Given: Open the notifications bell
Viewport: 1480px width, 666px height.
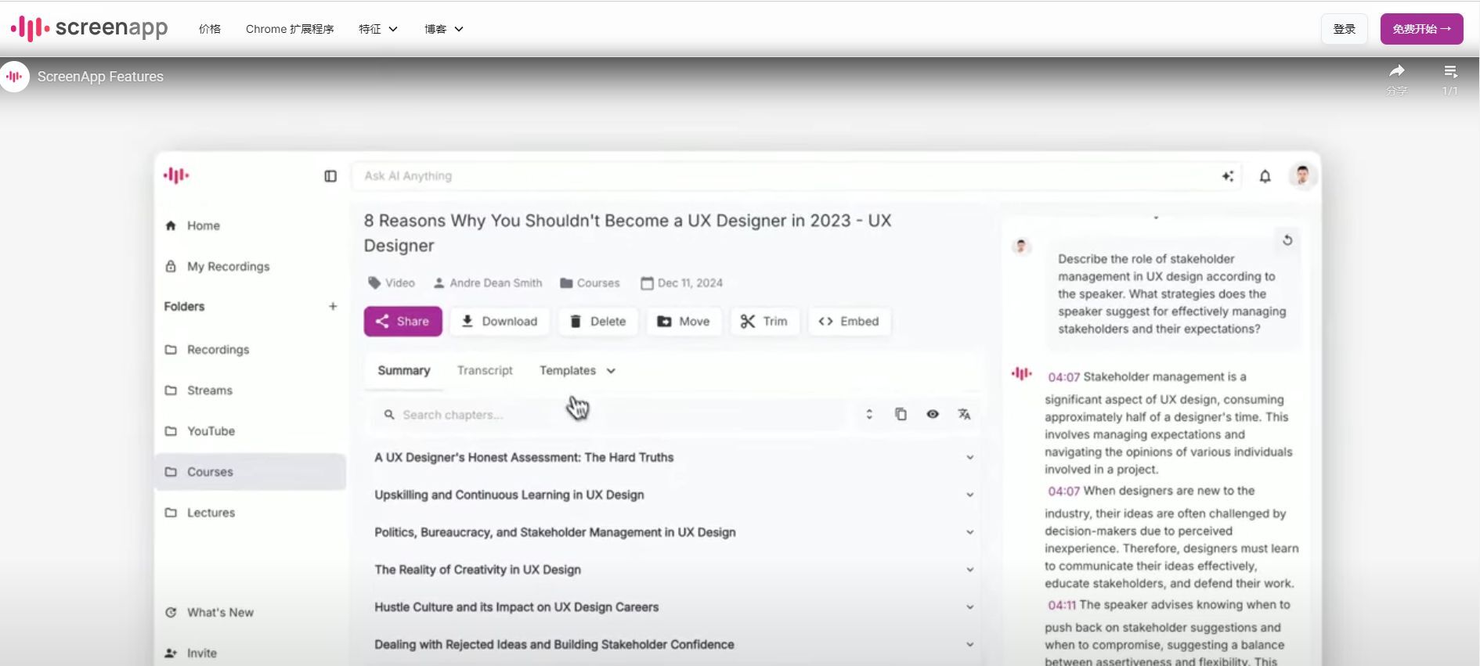Looking at the screenshot, I should pos(1265,176).
